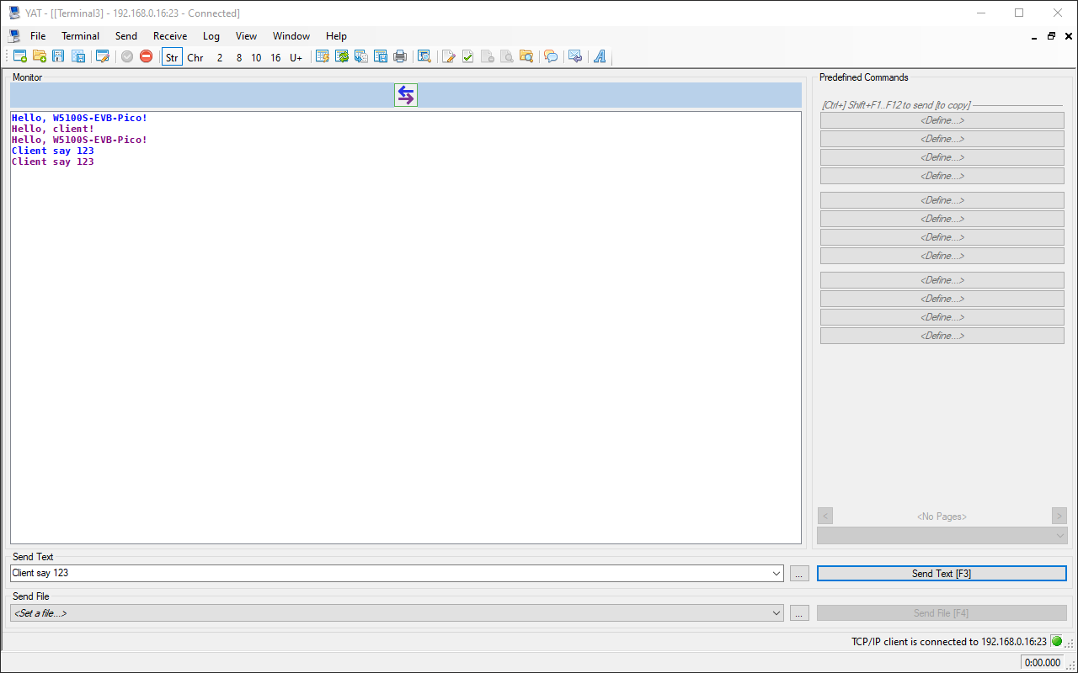Image resolution: width=1078 pixels, height=673 pixels.
Task: Go to previous predefined commands page
Action: coord(825,516)
